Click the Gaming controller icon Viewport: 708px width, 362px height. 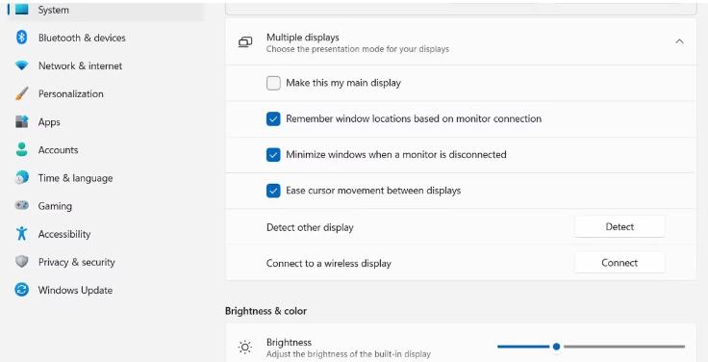coord(22,206)
